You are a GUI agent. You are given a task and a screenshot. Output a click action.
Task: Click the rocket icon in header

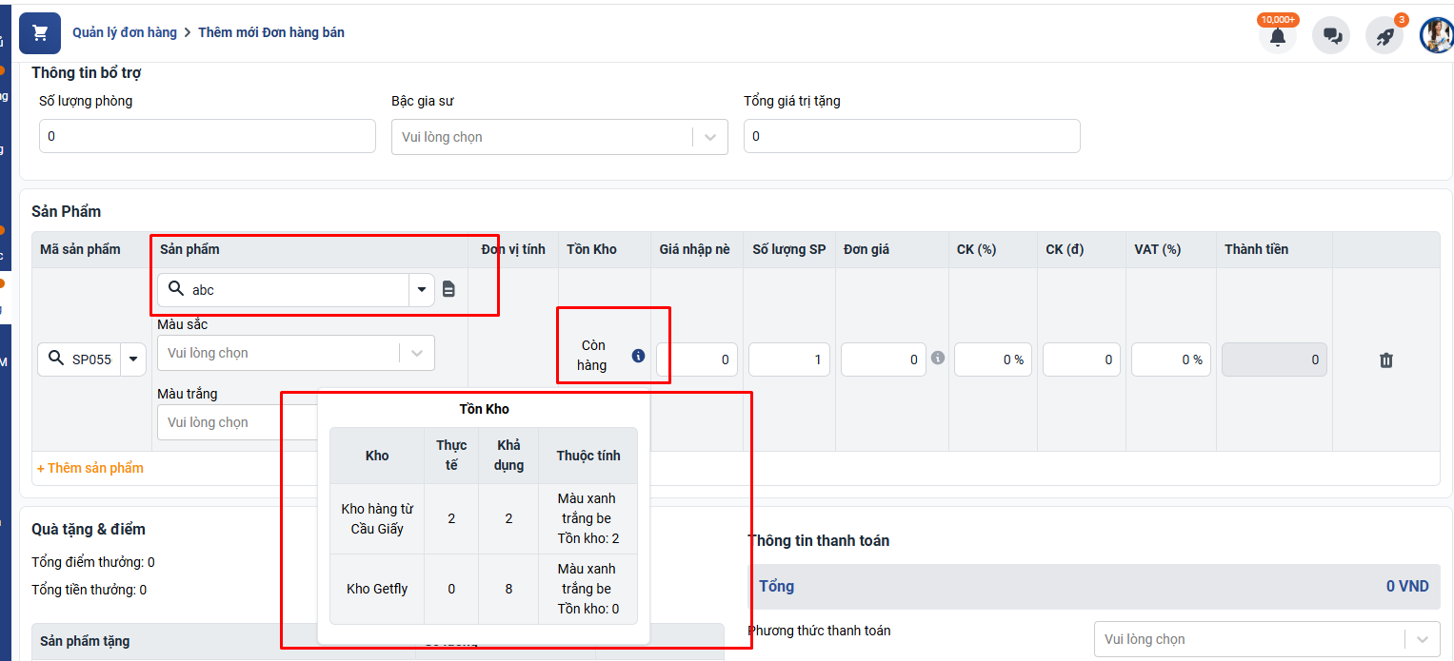pyautogui.click(x=1384, y=36)
